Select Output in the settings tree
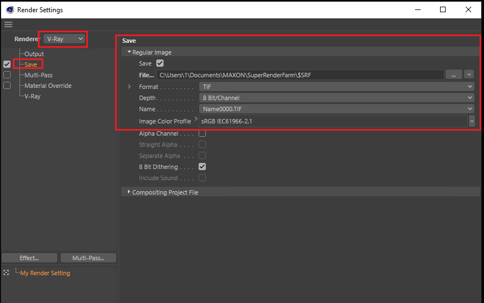The width and height of the screenshot is (484, 303). coord(34,54)
